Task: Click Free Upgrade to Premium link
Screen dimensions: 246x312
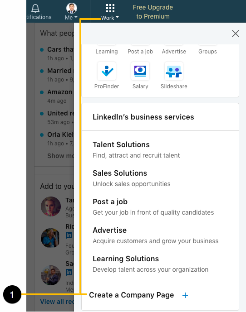Action: pos(153,12)
